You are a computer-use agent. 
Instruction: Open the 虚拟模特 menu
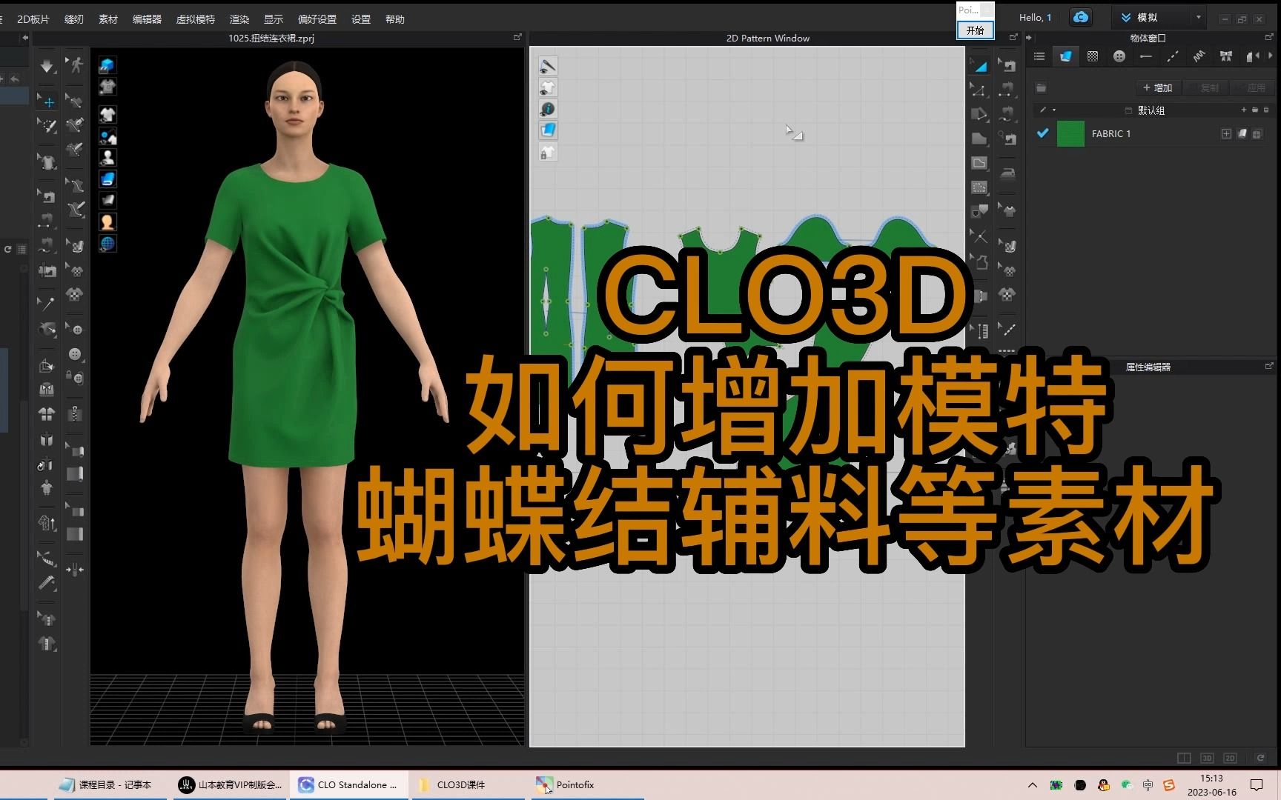pyautogui.click(x=195, y=19)
